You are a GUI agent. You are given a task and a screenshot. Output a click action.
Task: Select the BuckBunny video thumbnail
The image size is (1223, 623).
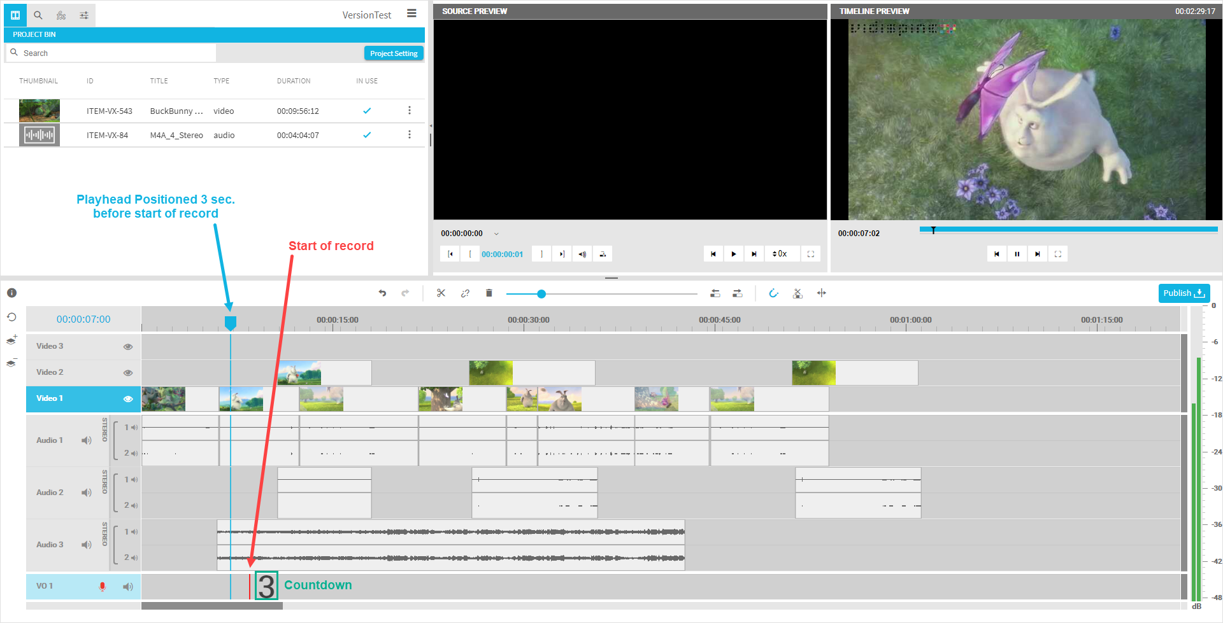39,111
